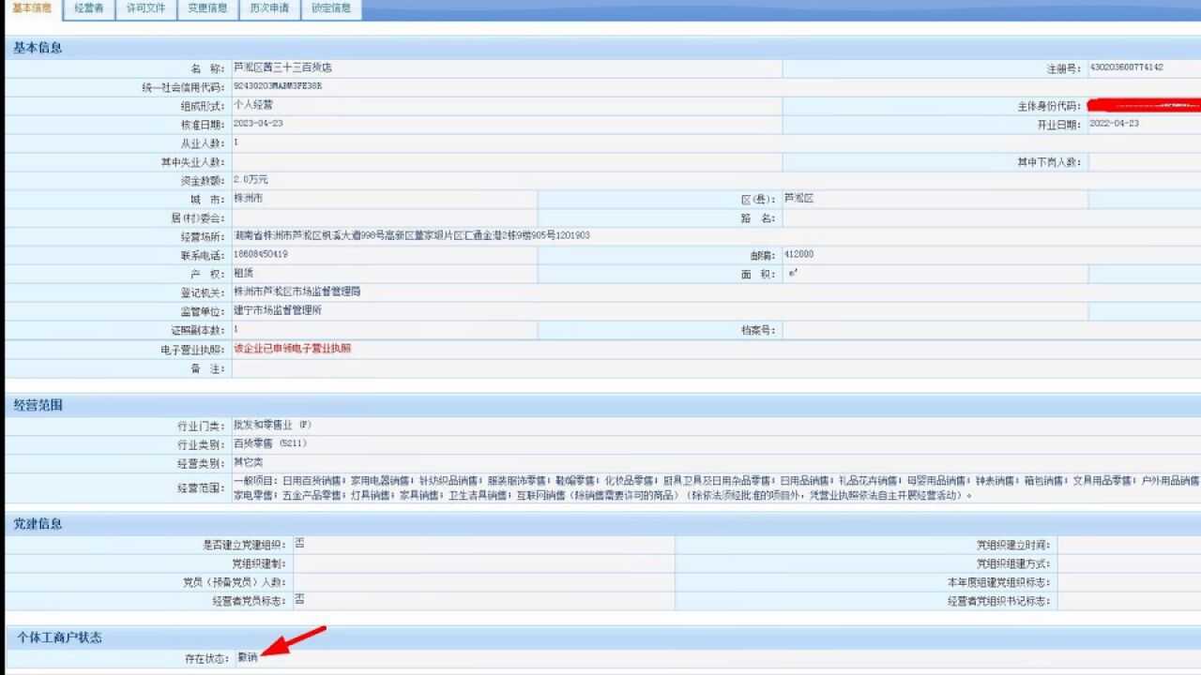Click the 否 value for 是否建立党建组织
This screenshot has width=1201, height=675.
tap(299, 544)
